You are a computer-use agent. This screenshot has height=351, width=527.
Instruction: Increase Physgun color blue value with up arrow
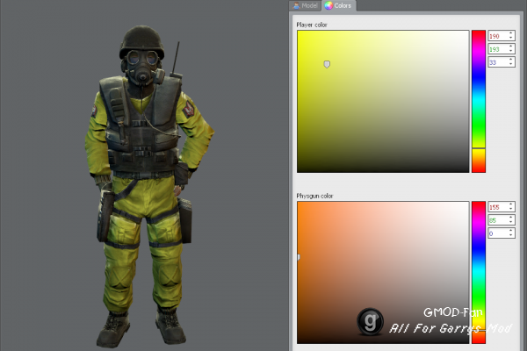(511, 231)
